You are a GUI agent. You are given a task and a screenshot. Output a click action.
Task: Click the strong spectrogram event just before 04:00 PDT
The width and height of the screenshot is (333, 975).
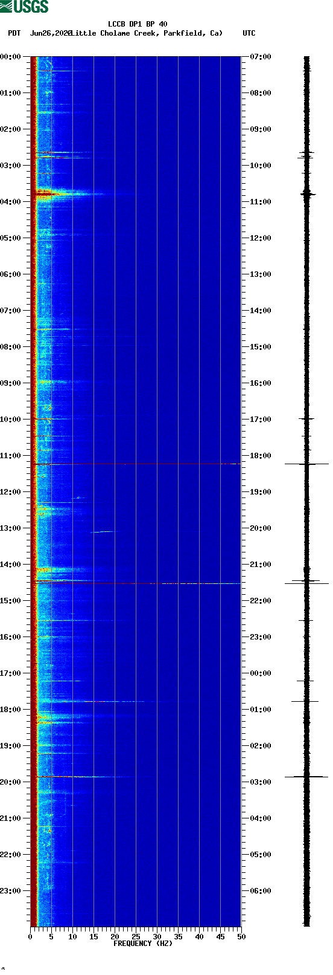[x=69, y=193]
